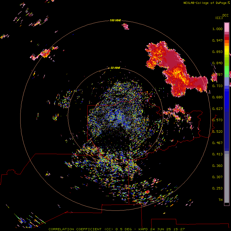Click the TH threshold label on legend
This screenshot has width=231, height=231.
220,200
